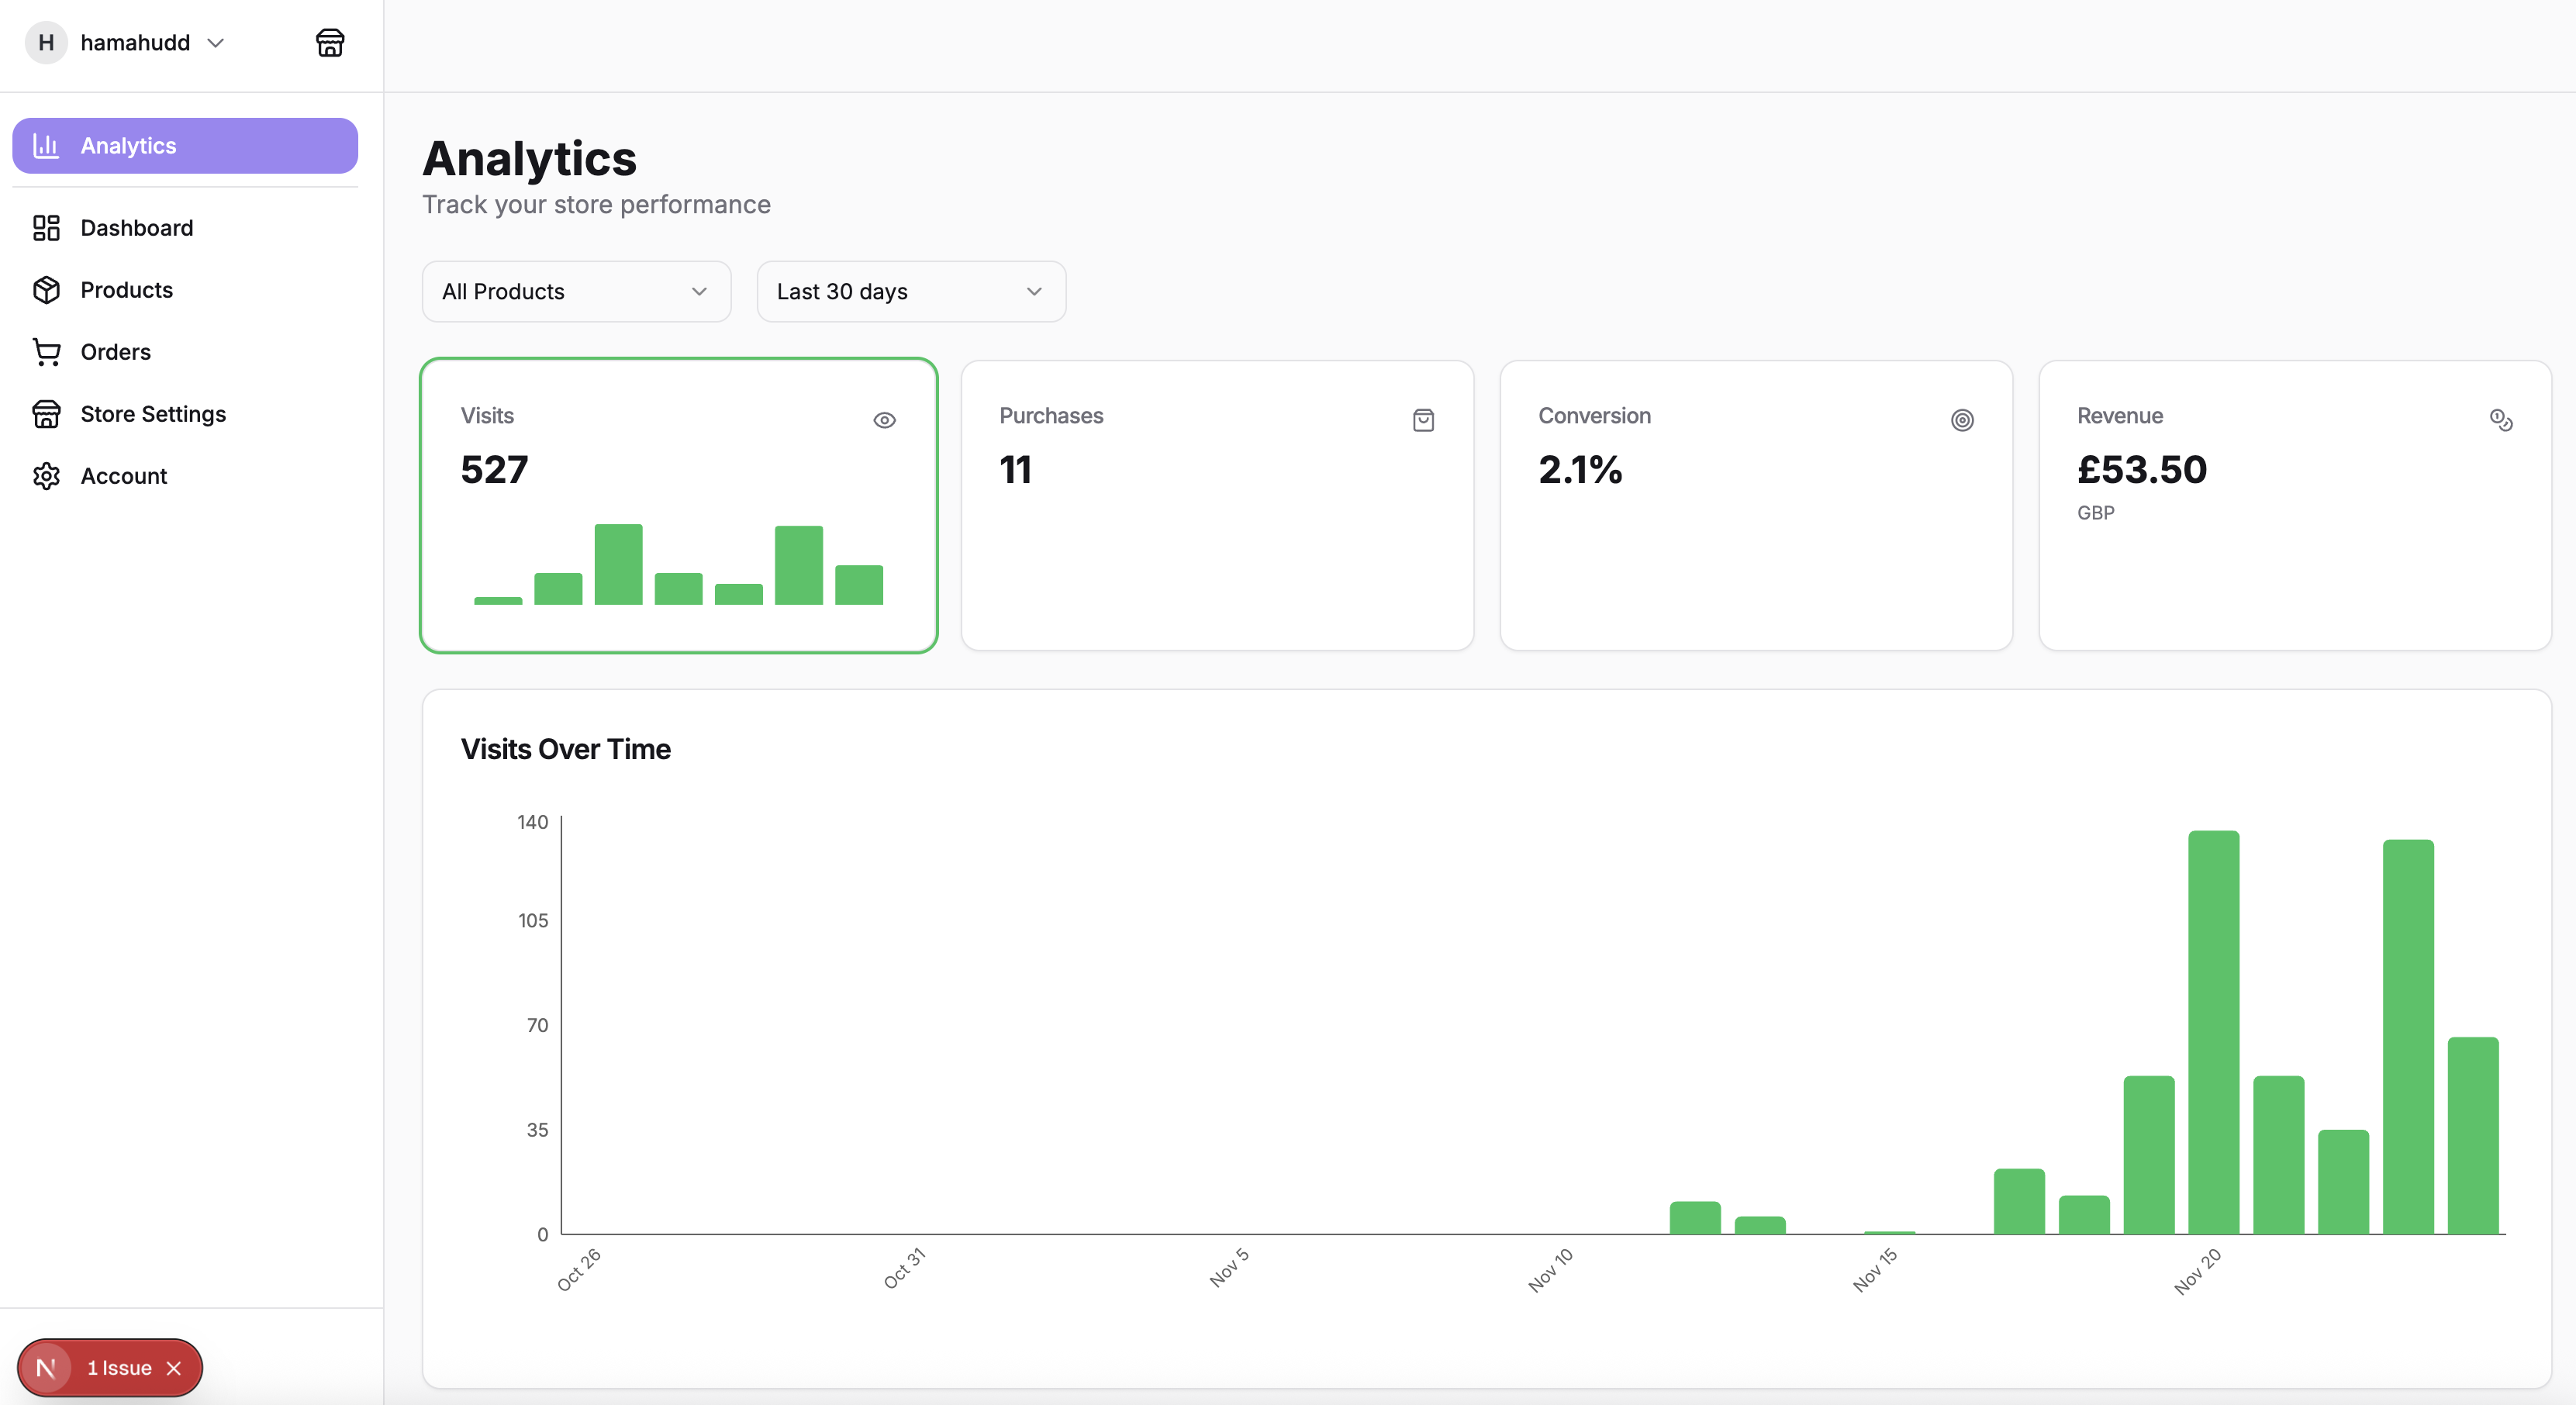Switch to the Analytics menu entry
The image size is (2576, 1405).
[x=129, y=145]
